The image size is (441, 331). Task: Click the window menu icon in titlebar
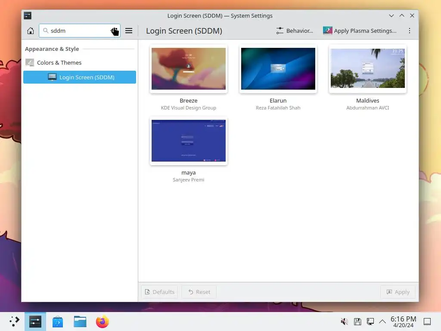[28, 16]
